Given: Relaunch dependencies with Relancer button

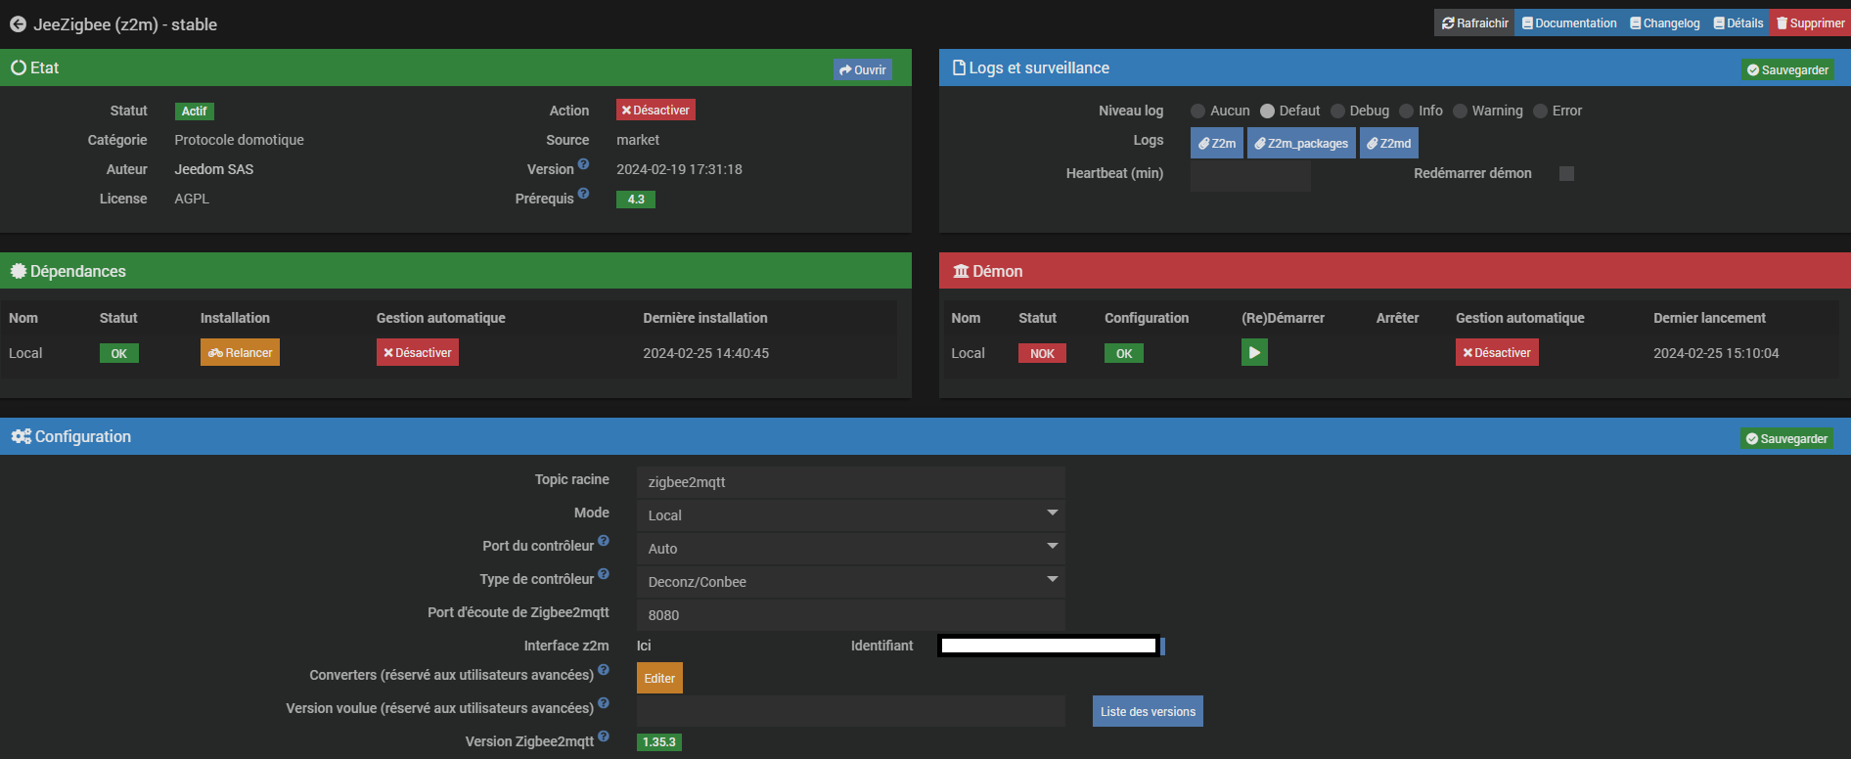Looking at the screenshot, I should 240,352.
